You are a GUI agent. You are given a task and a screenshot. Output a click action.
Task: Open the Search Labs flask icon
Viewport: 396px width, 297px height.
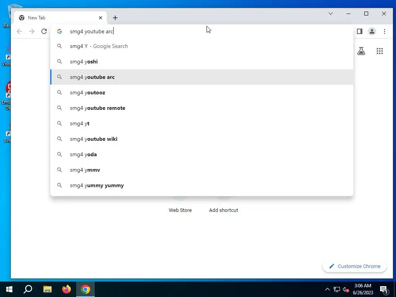[x=361, y=51]
